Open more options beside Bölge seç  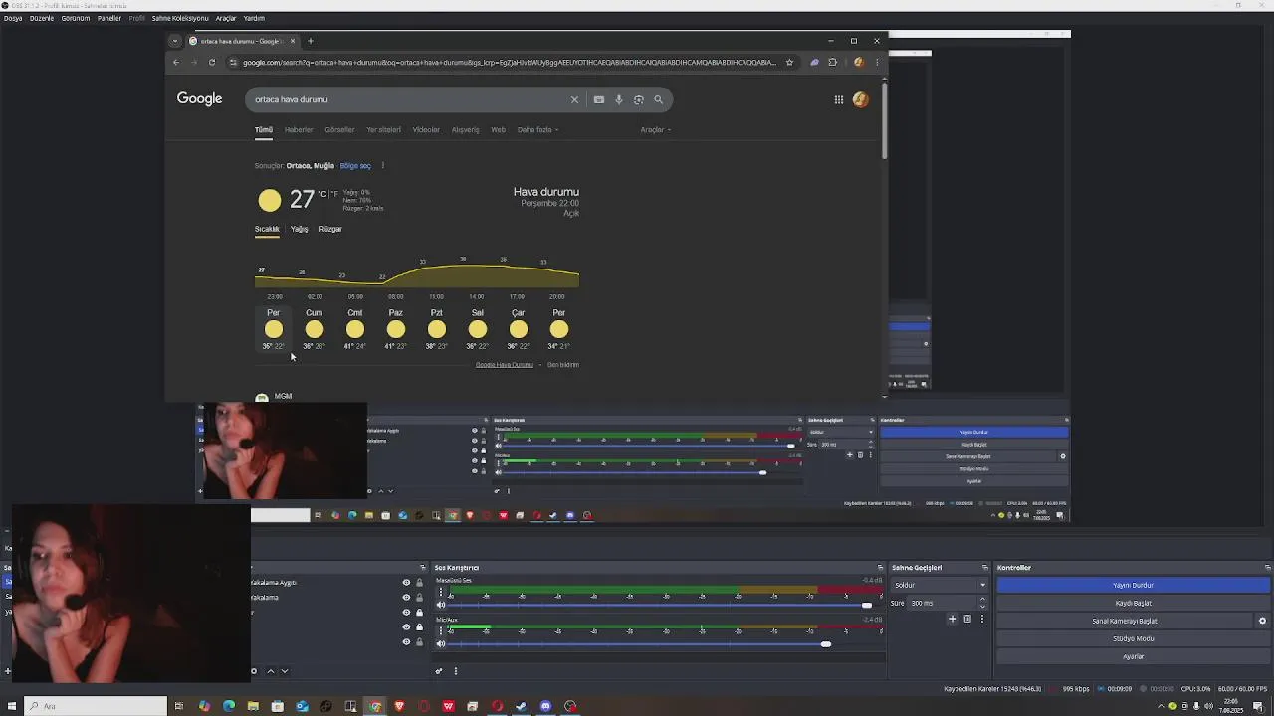[382, 165]
